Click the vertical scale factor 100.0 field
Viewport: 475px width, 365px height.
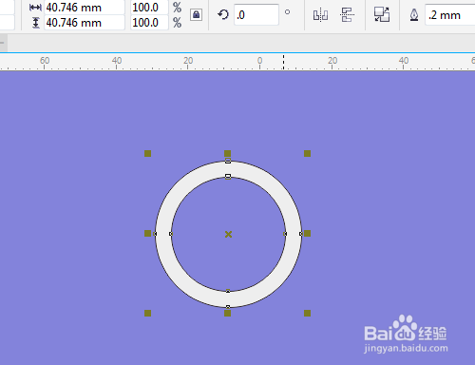click(149, 23)
